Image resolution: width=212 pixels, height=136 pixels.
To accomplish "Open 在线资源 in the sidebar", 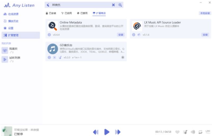I will point(21,14).
